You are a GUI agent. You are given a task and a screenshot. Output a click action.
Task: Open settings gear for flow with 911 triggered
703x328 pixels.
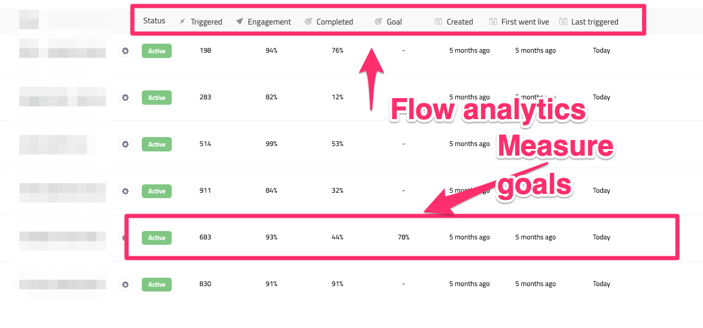pos(125,191)
